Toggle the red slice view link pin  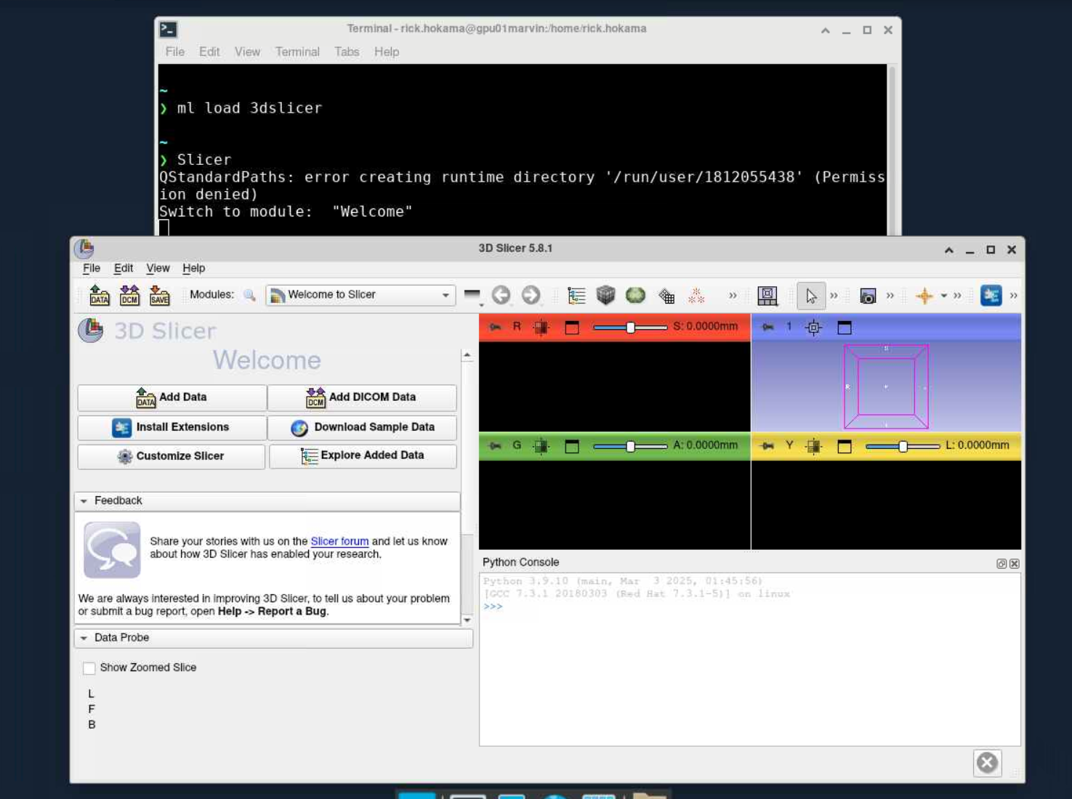point(496,328)
